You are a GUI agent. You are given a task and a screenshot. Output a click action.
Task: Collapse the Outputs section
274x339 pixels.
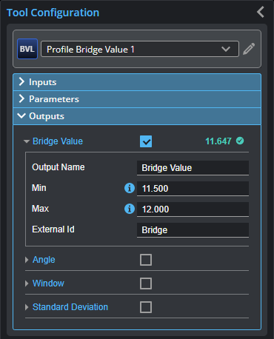(x=137, y=116)
